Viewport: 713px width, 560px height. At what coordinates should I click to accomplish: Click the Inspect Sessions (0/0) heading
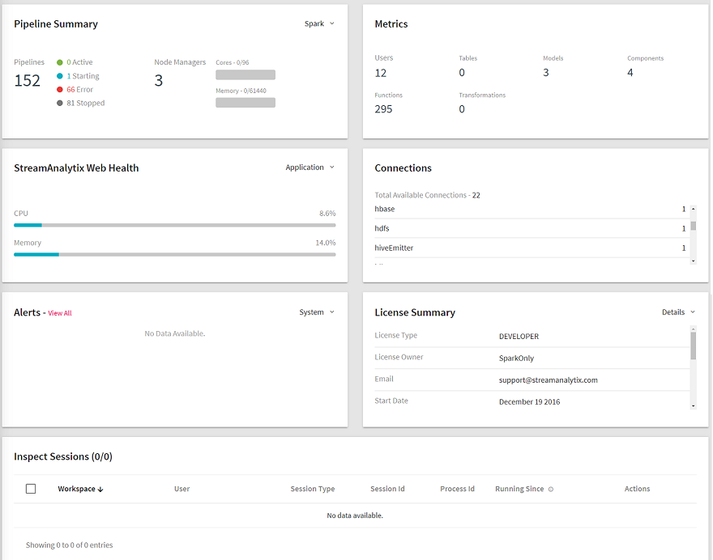pos(63,456)
